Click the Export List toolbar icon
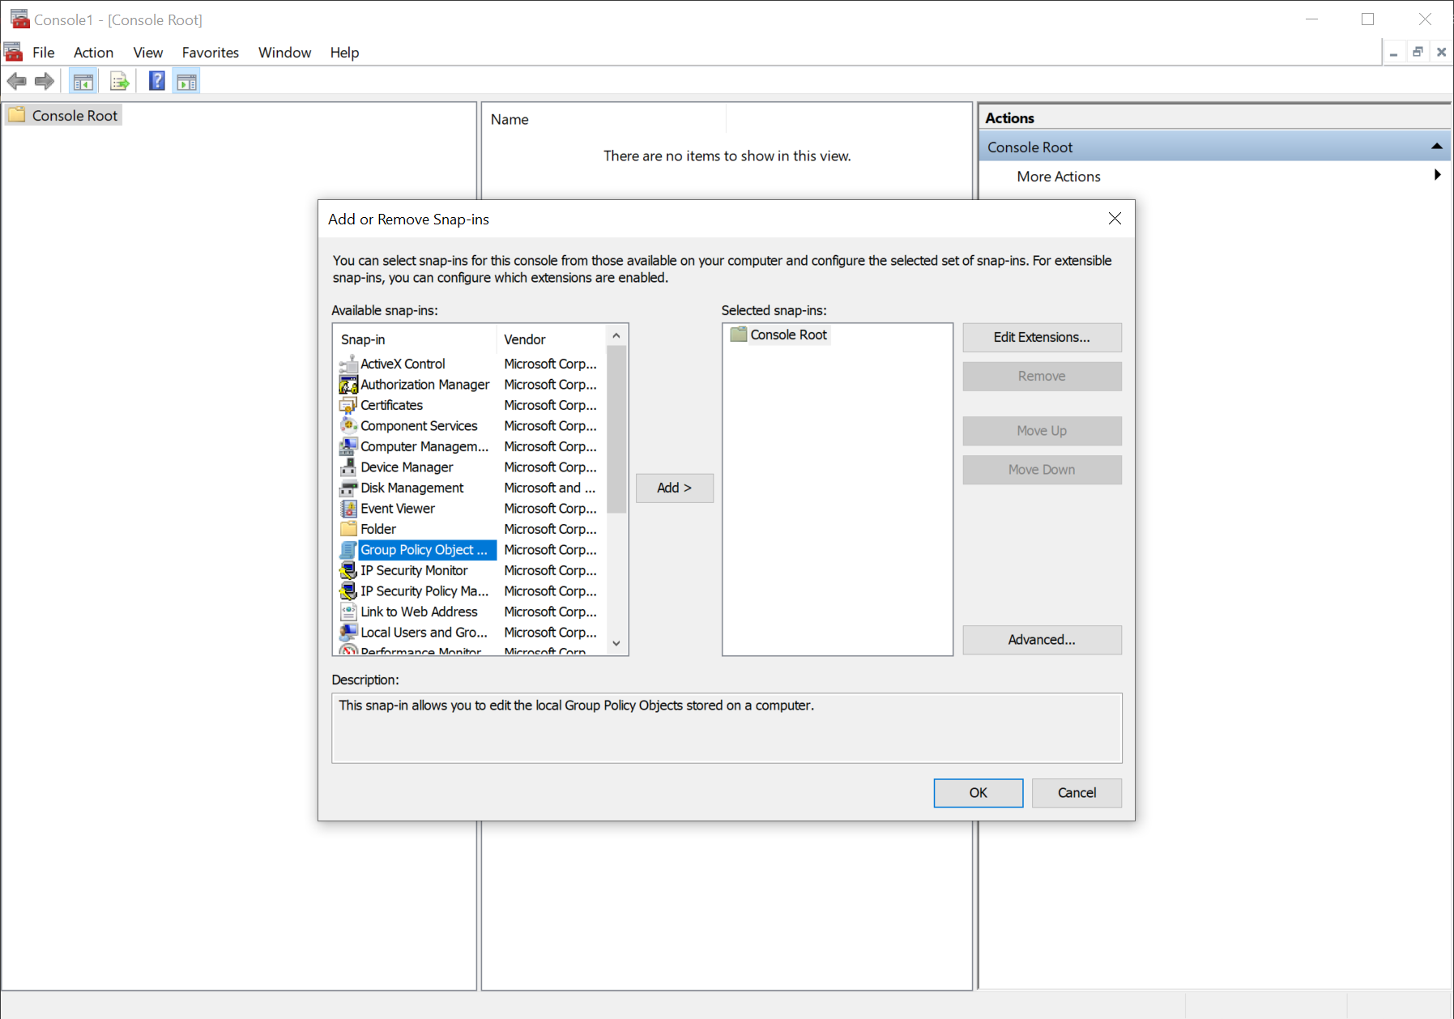1454x1019 pixels. point(119,81)
